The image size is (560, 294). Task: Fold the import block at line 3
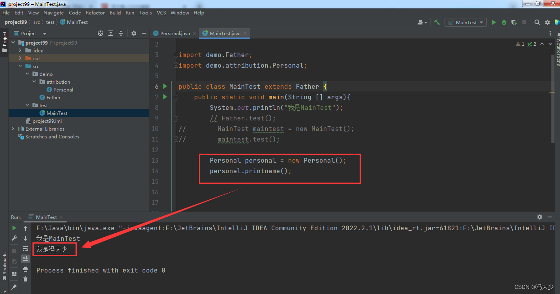pos(176,55)
